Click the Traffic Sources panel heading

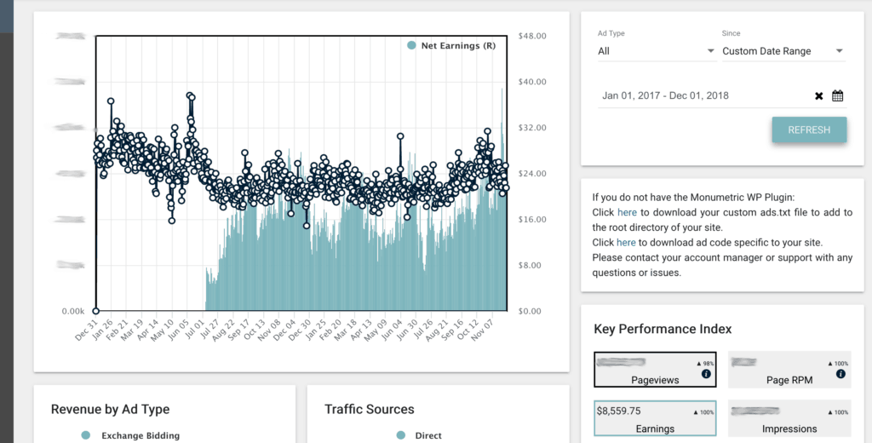click(x=369, y=409)
